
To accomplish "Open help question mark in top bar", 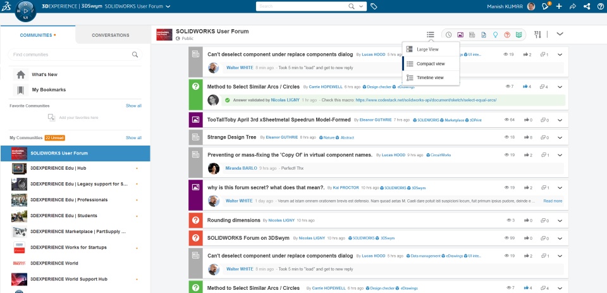I will [x=600, y=6].
